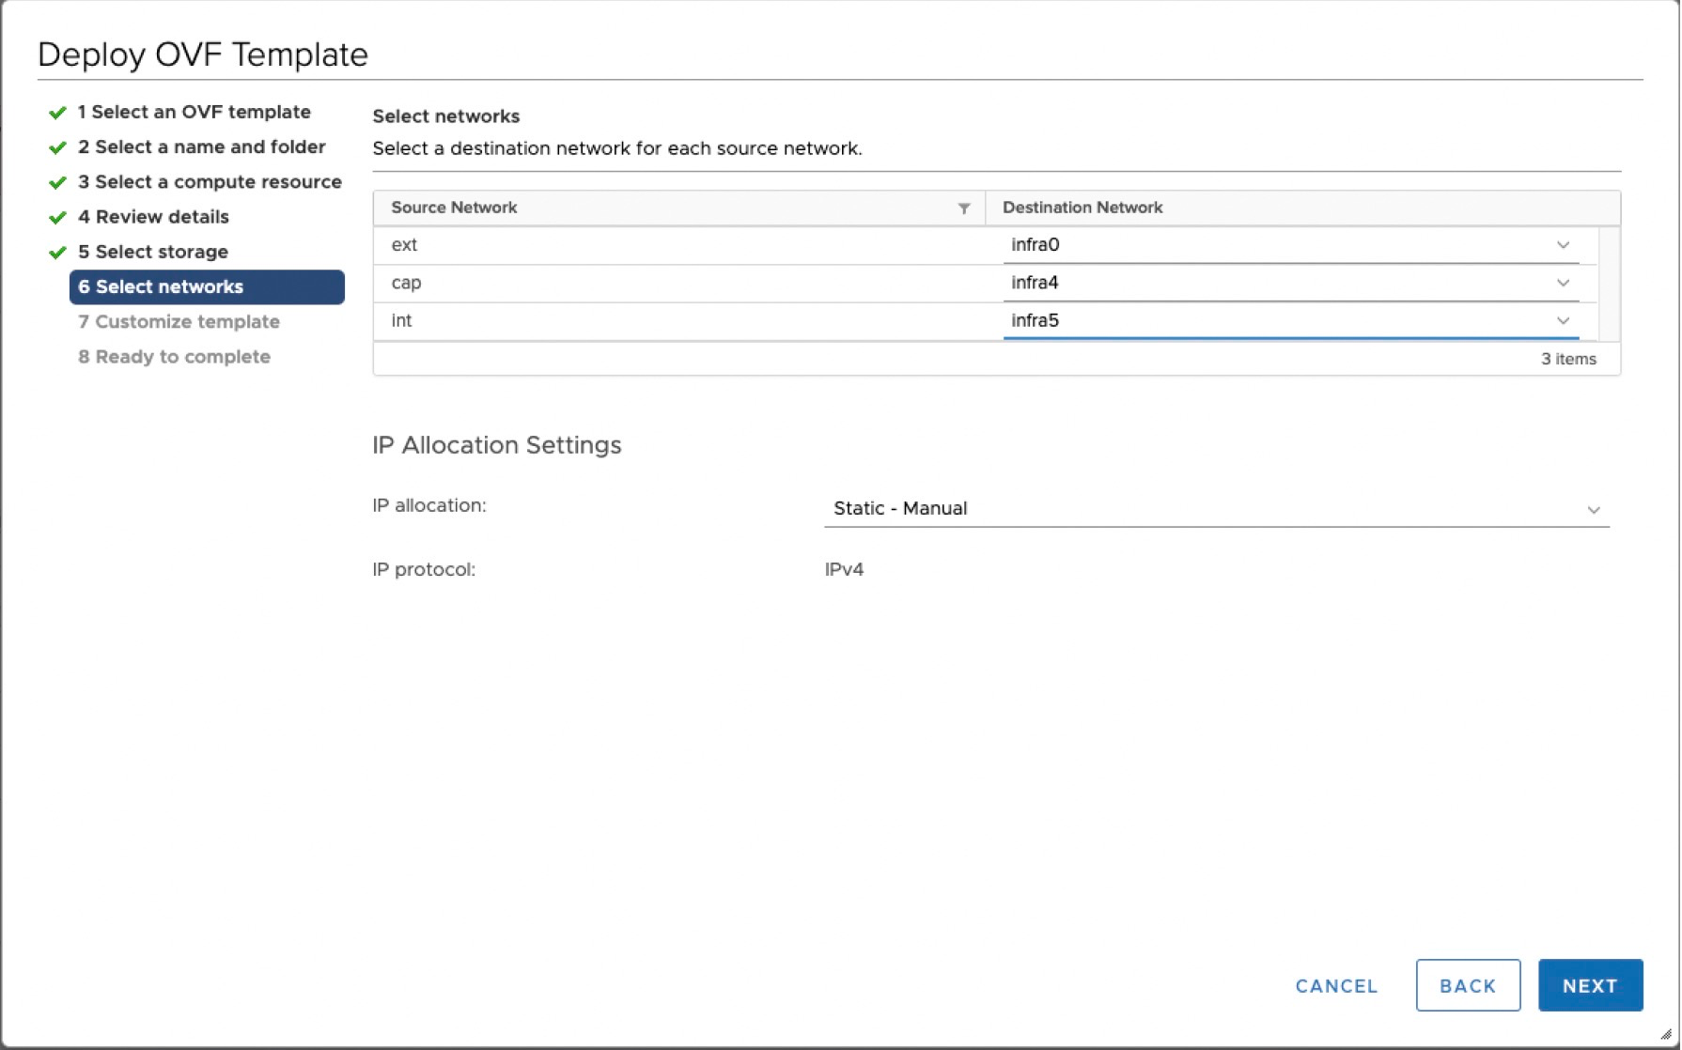Click the BACK button

click(1468, 985)
